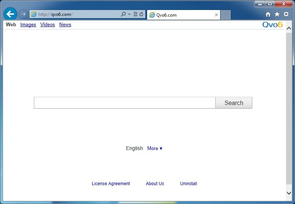Click the scrollbar up arrow
Viewport: 295px width, 204px height.
289,28
